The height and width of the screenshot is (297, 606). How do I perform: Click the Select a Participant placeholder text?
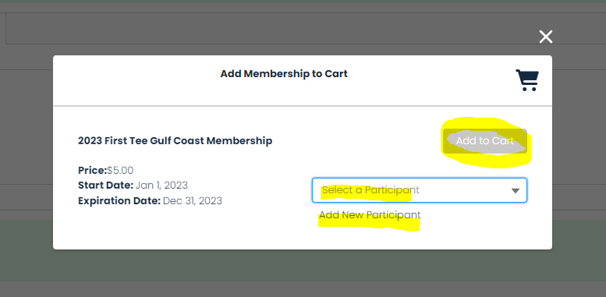tap(370, 190)
